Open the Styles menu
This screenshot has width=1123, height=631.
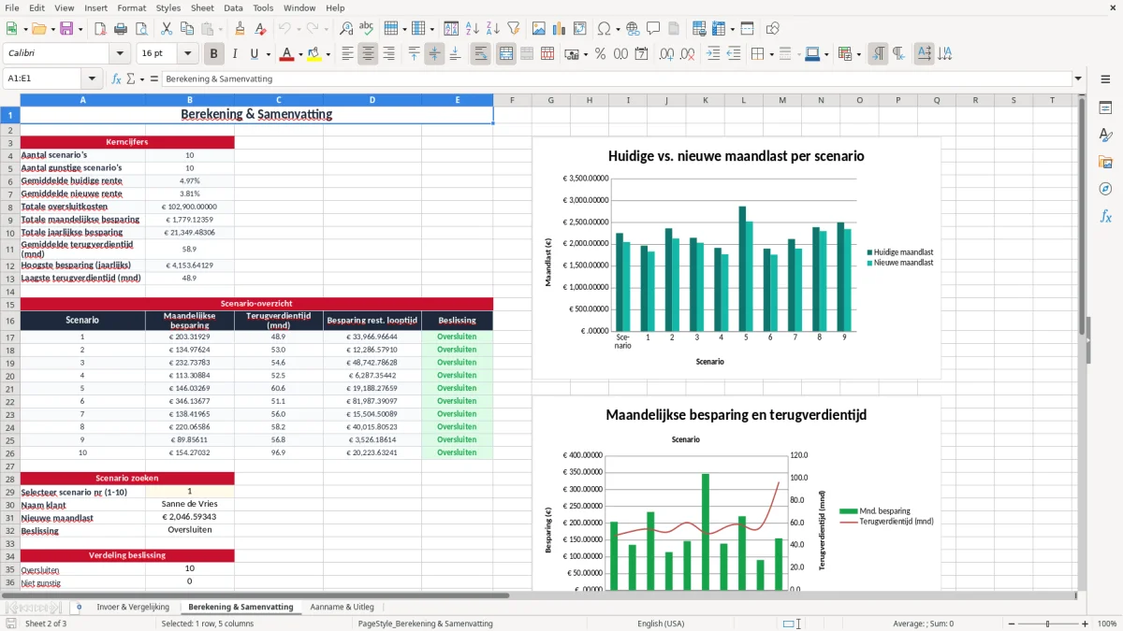point(168,7)
